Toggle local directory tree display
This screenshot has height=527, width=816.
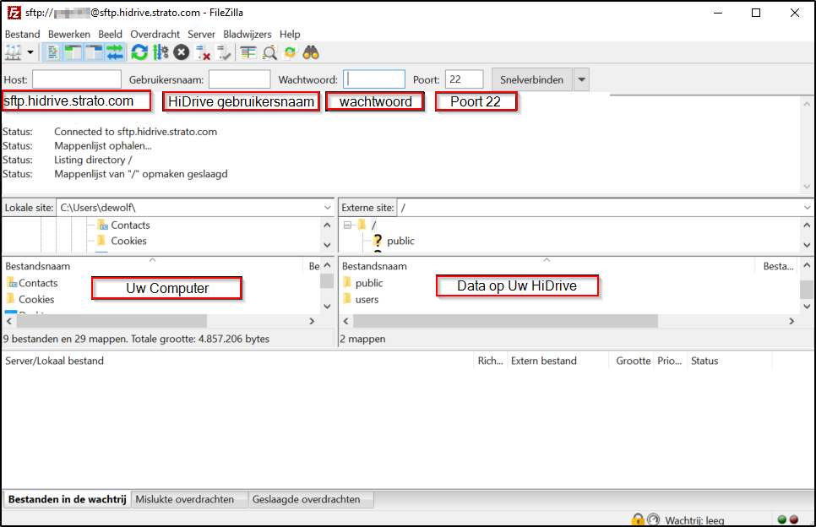click(73, 52)
